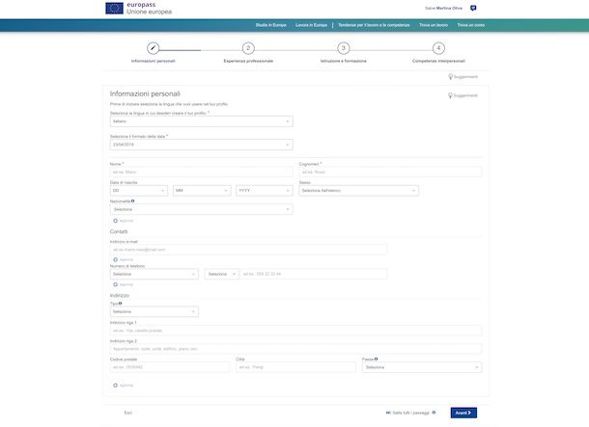Open the Sesso selection dropdown
This screenshot has height=427, width=589.
pyautogui.click(x=359, y=191)
